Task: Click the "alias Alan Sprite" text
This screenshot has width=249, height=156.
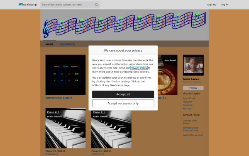Action: point(191,94)
